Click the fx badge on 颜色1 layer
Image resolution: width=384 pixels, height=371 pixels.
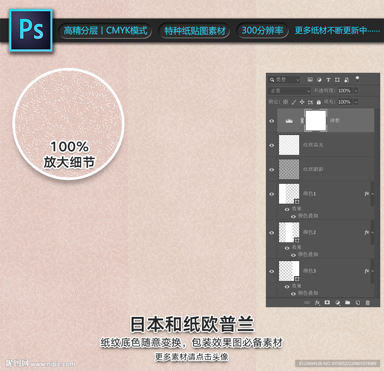click(x=367, y=194)
